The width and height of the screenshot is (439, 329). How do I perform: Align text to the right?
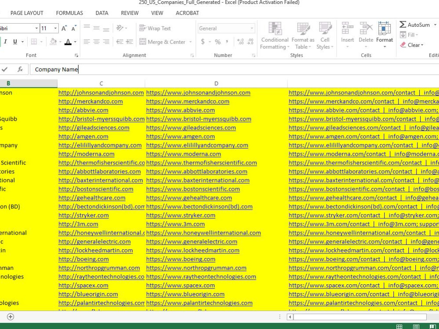coord(106,42)
